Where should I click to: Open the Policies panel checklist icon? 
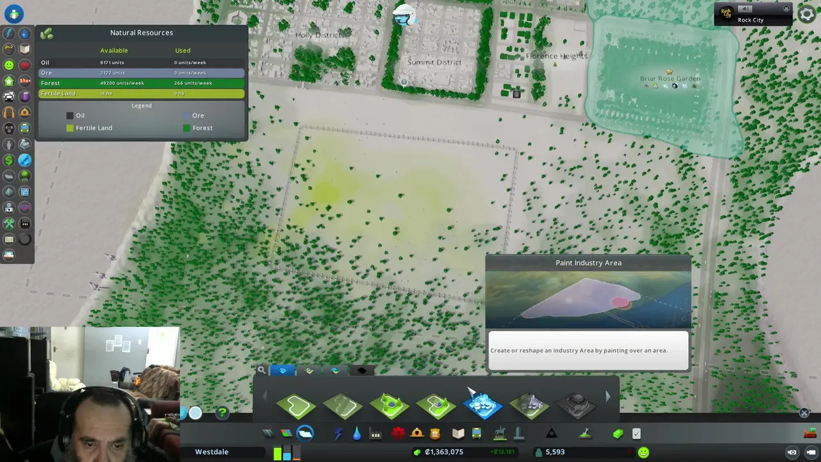pos(636,434)
